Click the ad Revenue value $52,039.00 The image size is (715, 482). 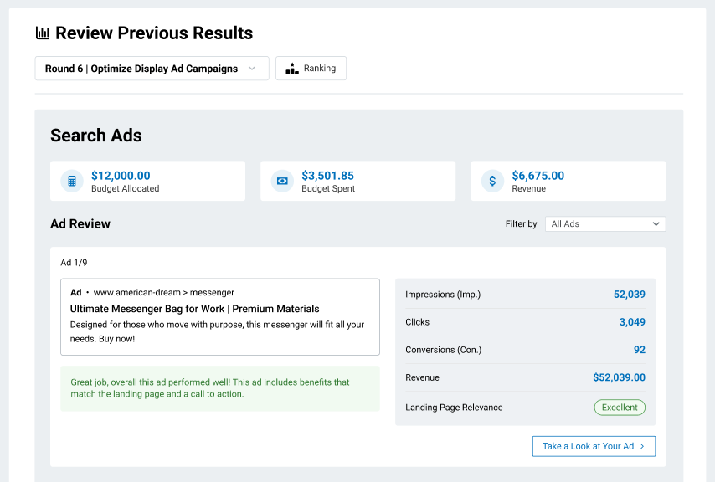[x=619, y=377]
